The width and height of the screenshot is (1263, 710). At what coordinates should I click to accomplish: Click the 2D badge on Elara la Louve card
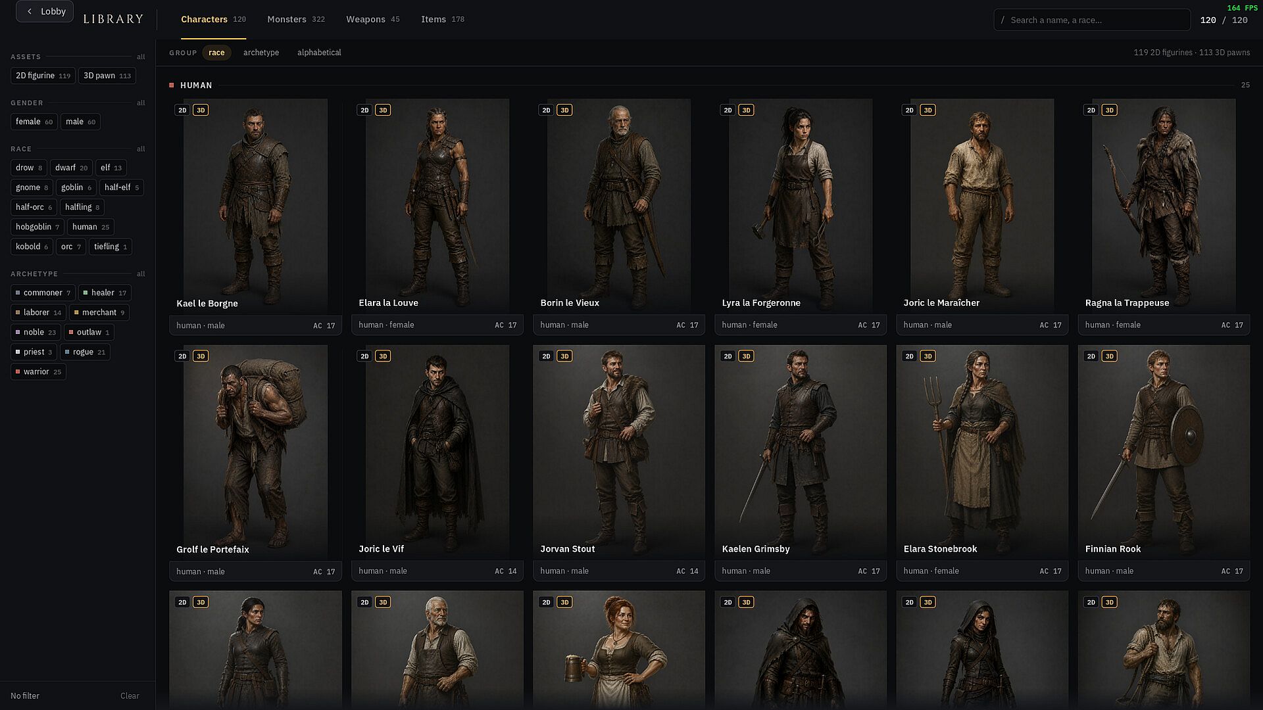click(x=364, y=110)
